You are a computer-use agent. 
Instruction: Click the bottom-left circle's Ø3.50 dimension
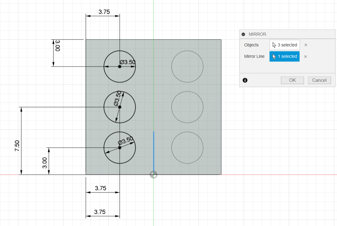(126, 141)
